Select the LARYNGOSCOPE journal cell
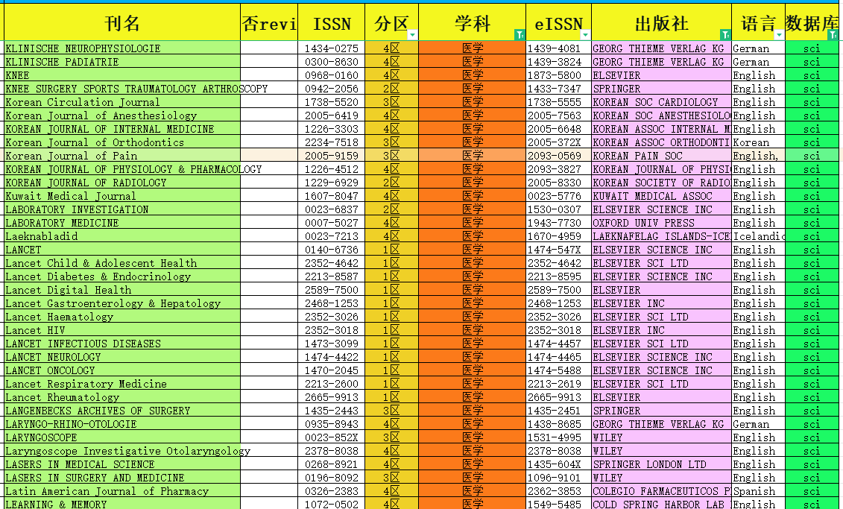Screen dimensions: 843x509 (x=122, y=438)
